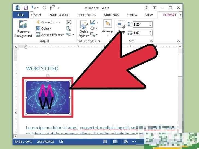Open the Arrange options
Screen dimensions: 199x149
108,29
